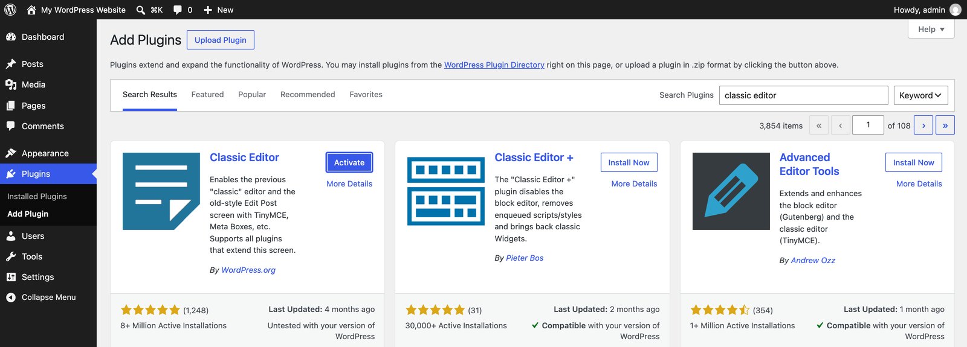Viewport: 967px width, 347px height.
Task: Go to next page of results
Action: (923, 125)
